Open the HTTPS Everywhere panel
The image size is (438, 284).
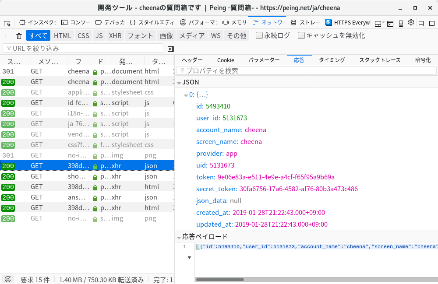[348, 23]
